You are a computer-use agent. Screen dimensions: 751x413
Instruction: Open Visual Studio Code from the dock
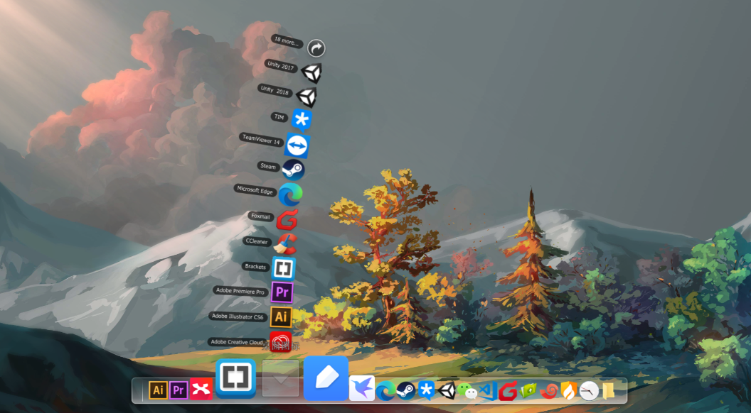488,391
